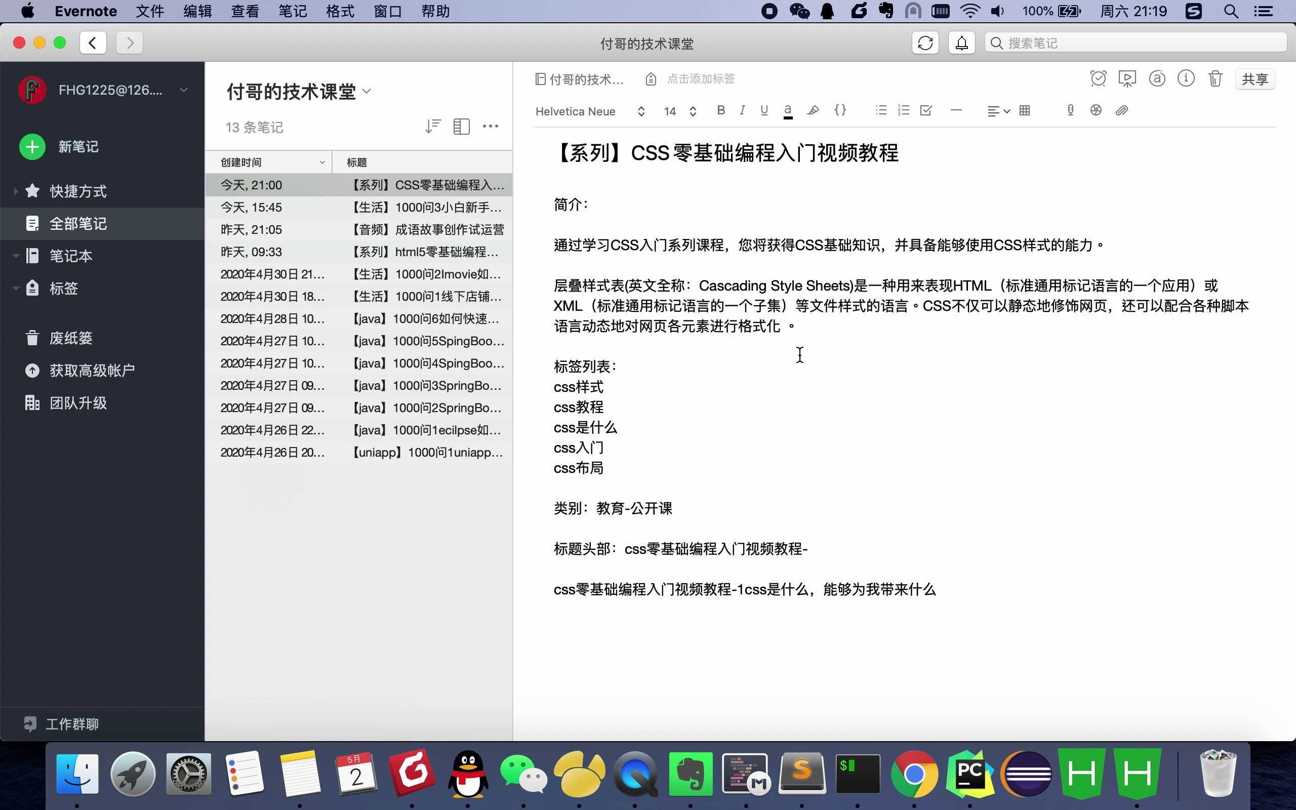Insert a table into the note
This screenshot has height=810, width=1296.
click(1025, 110)
